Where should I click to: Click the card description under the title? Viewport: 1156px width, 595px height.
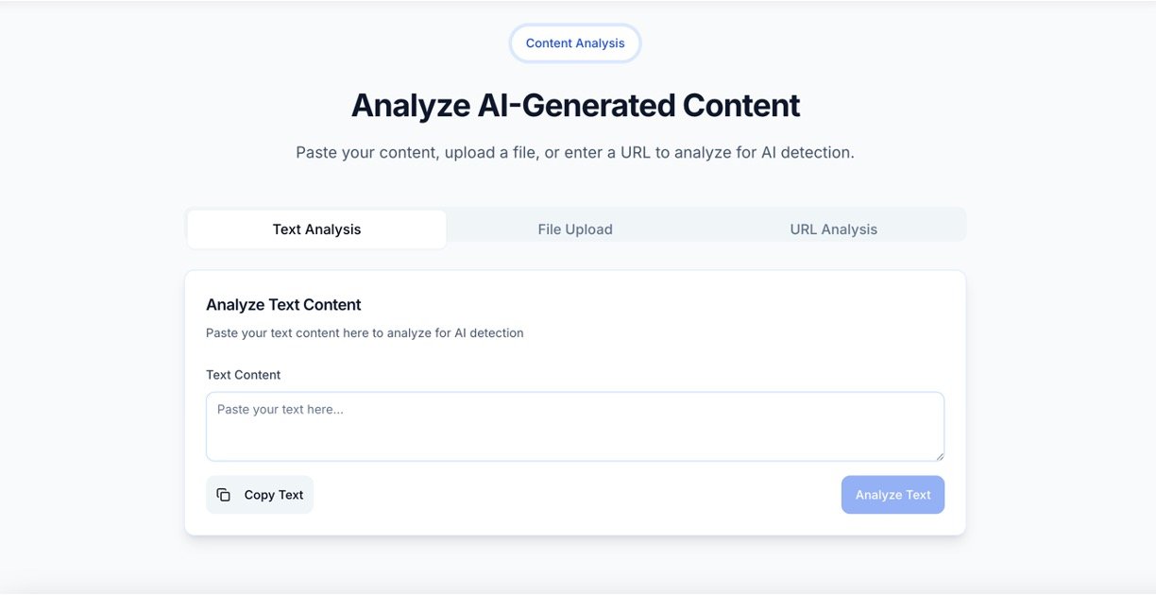[x=365, y=332]
